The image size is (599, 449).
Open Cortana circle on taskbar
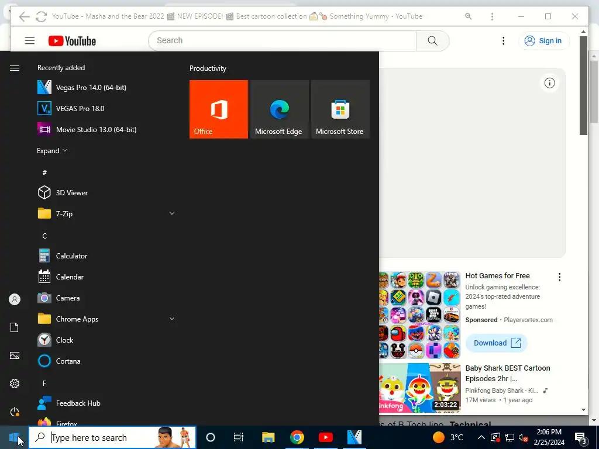[211, 437]
